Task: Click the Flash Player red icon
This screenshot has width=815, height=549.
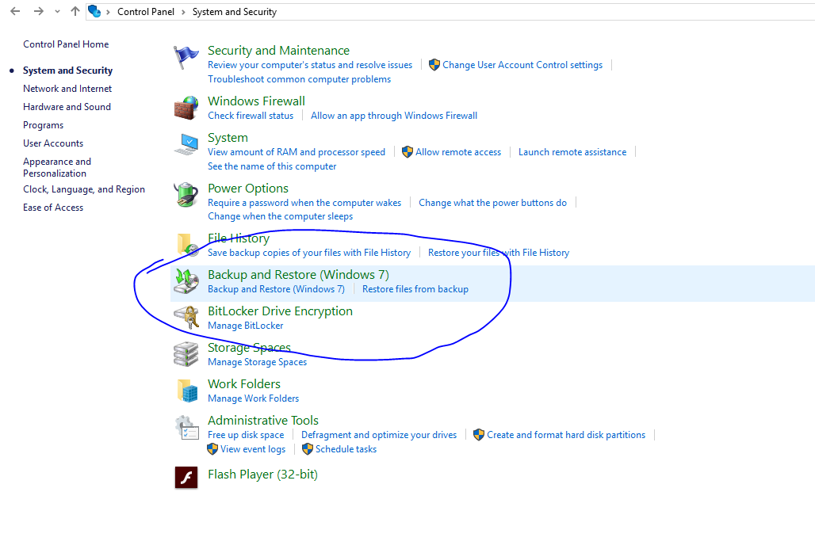Action: point(186,477)
